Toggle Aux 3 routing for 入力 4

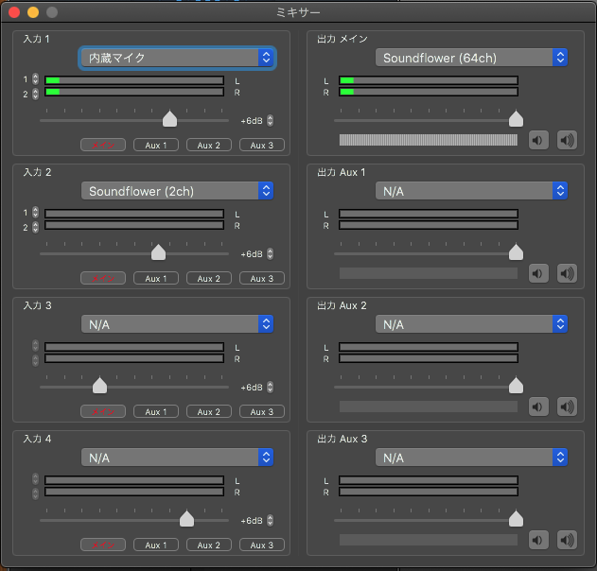[262, 545]
